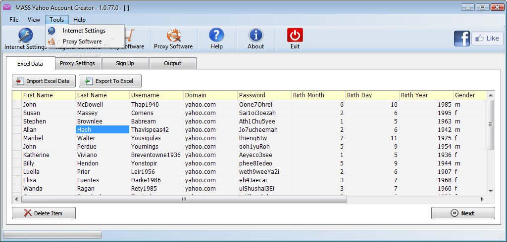Click the Export To Excel button
The image size is (507, 242).
point(110,81)
